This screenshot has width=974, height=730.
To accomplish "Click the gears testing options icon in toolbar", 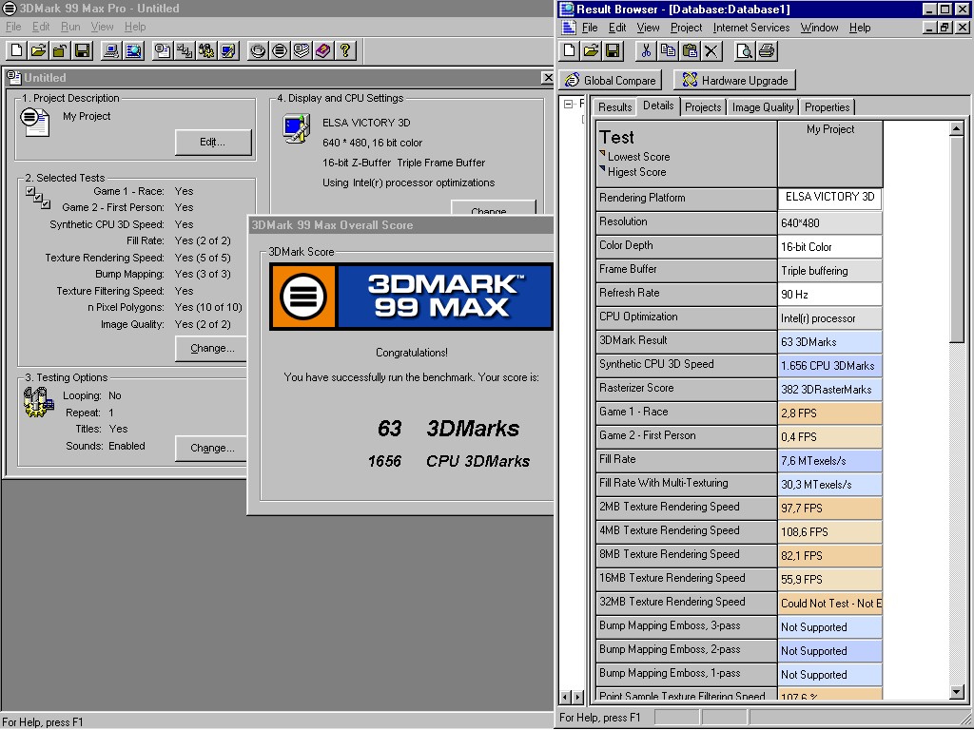I will coord(206,51).
